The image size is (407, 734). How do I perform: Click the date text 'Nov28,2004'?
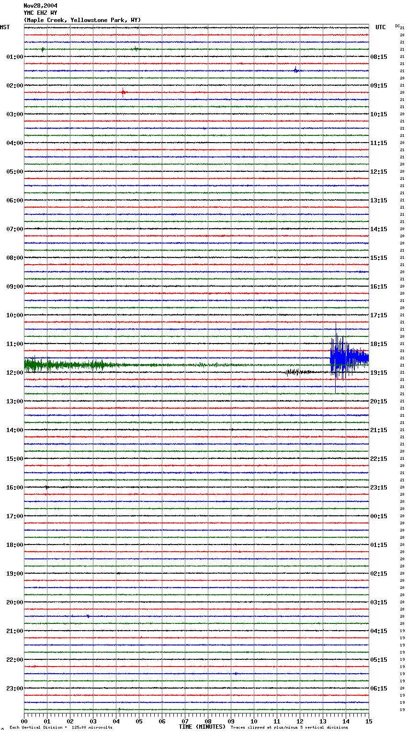pos(41,6)
